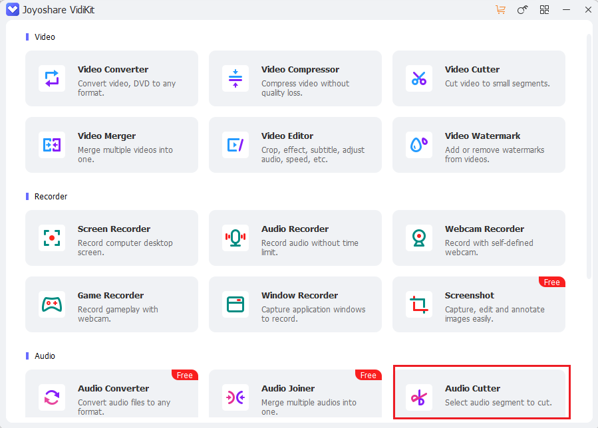Click "Capture, edit and annotate images easily."
The image size is (598, 428).
coord(495,314)
